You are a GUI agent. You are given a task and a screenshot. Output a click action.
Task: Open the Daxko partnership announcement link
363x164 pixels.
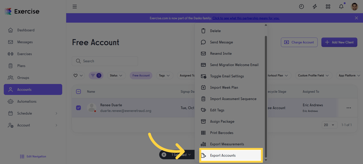click(246, 18)
